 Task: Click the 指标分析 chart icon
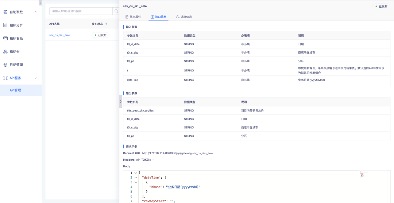[x=5, y=25]
